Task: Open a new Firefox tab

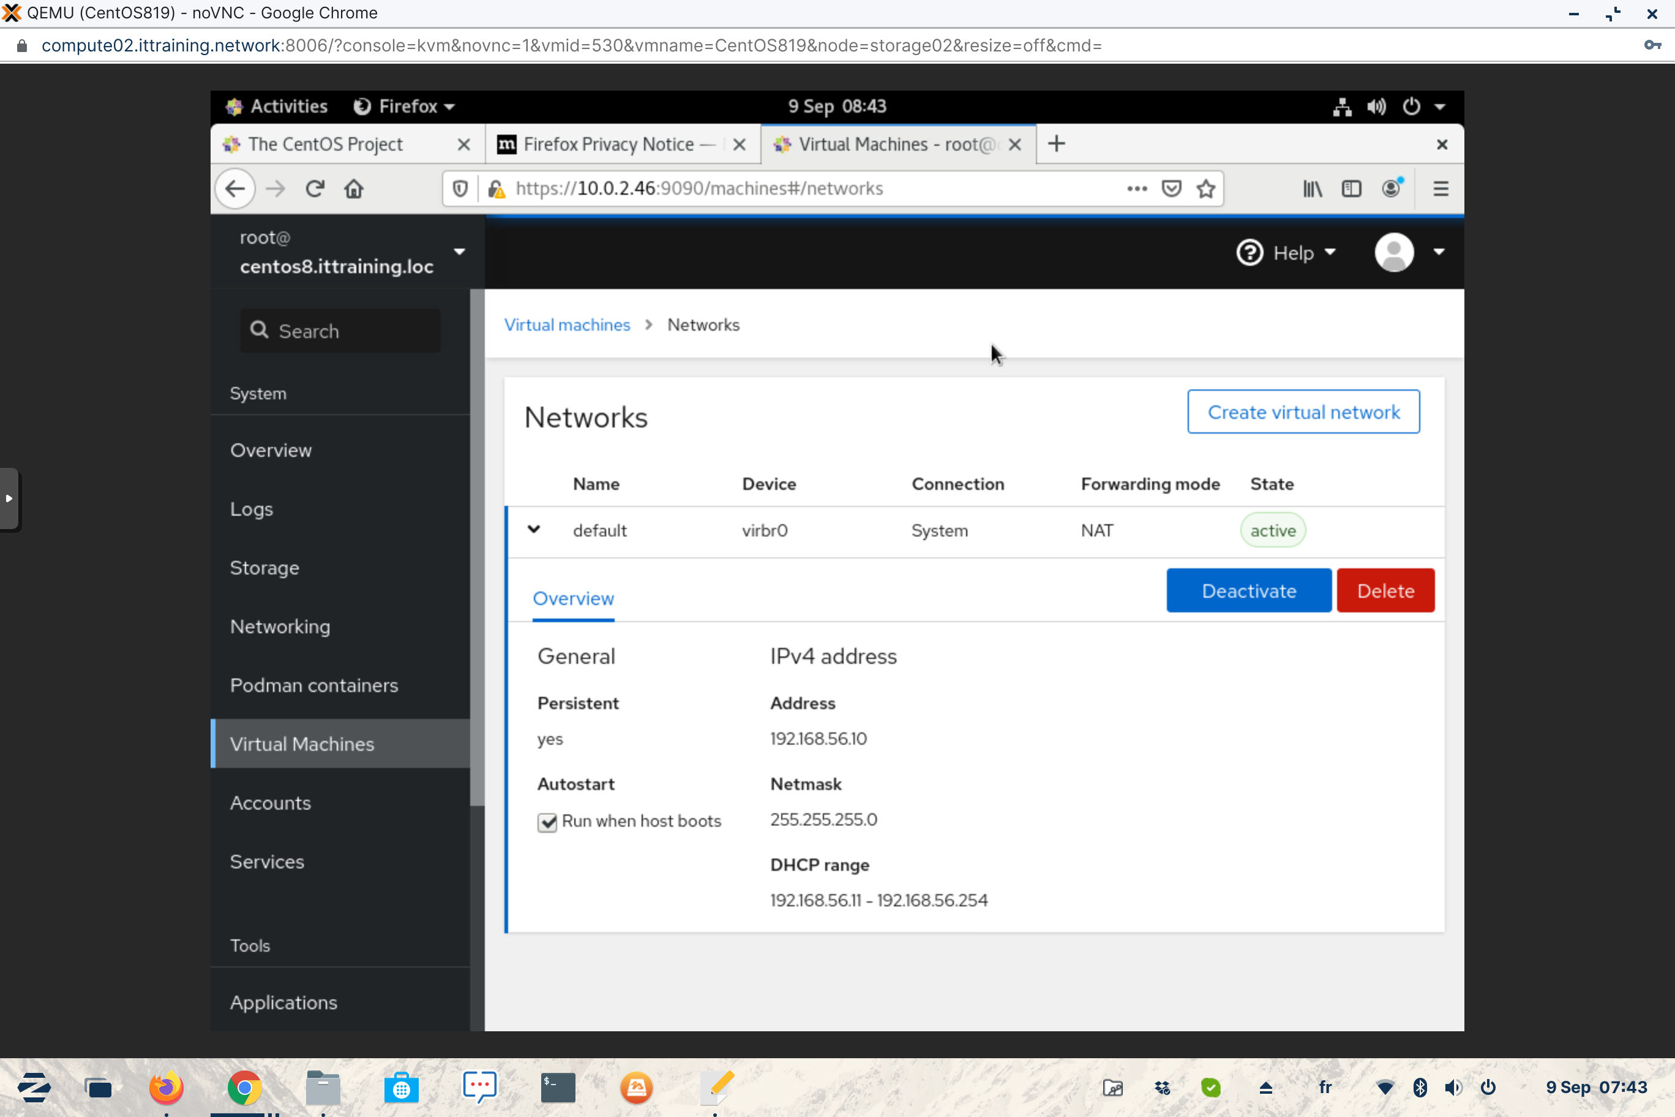Action: tap(1057, 144)
